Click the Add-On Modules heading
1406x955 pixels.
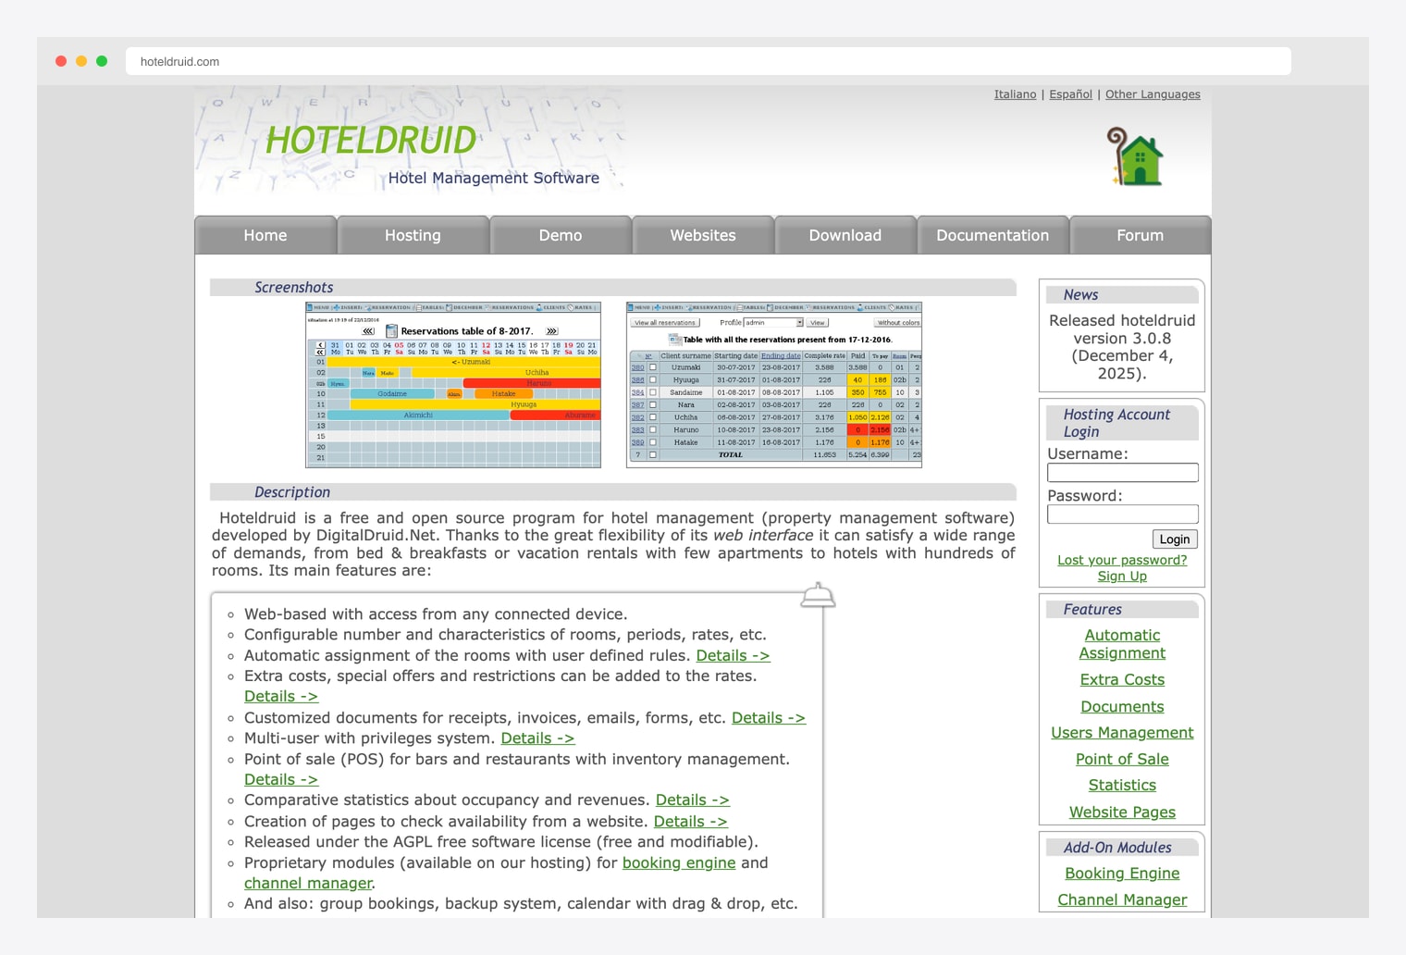tap(1117, 847)
